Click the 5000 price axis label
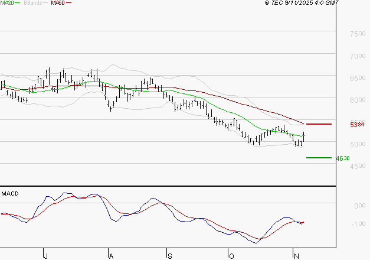Viewport: 370px width, 260px height. pos(358,144)
